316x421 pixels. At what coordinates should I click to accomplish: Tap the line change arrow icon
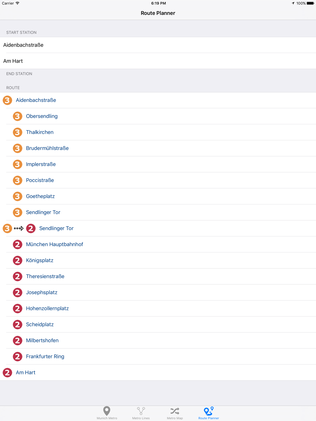19,228
